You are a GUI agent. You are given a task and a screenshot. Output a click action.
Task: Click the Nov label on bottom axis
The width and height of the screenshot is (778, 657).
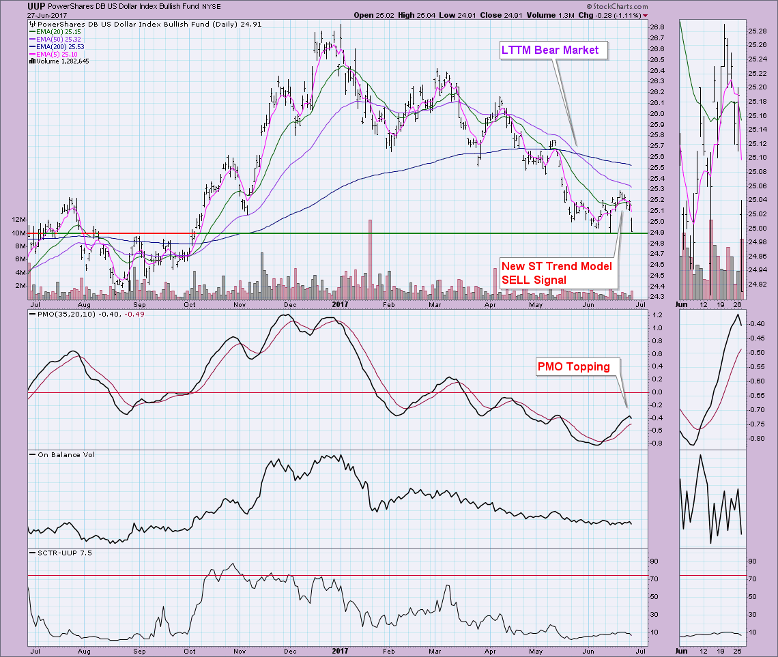click(x=240, y=651)
